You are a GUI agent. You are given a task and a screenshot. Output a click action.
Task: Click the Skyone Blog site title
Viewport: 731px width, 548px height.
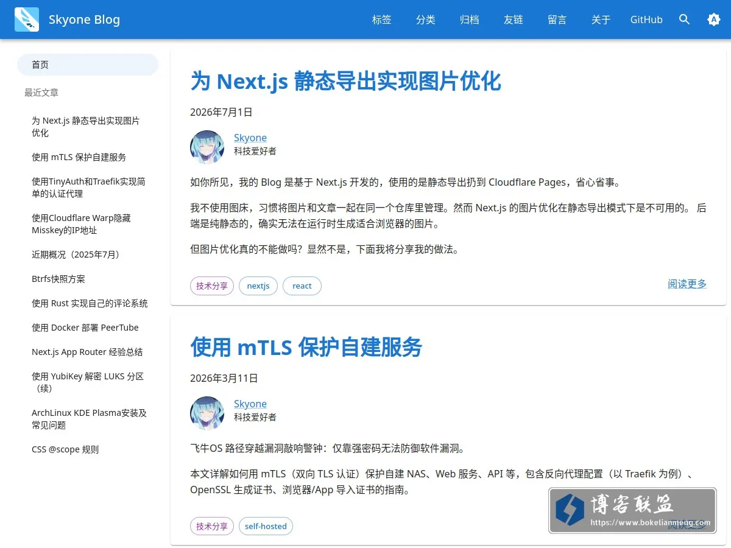(x=84, y=19)
